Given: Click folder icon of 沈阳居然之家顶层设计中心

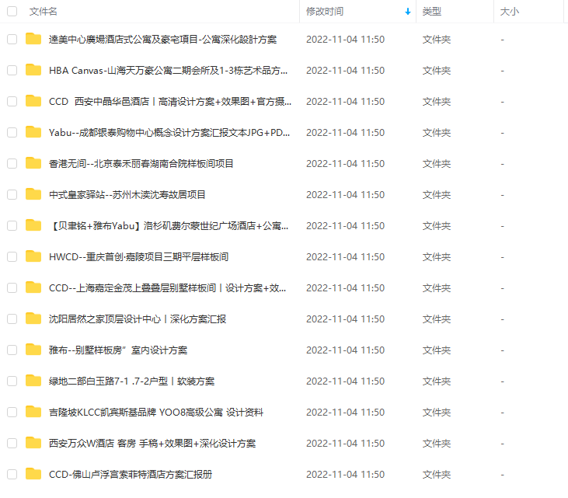Looking at the screenshot, I should [x=33, y=319].
